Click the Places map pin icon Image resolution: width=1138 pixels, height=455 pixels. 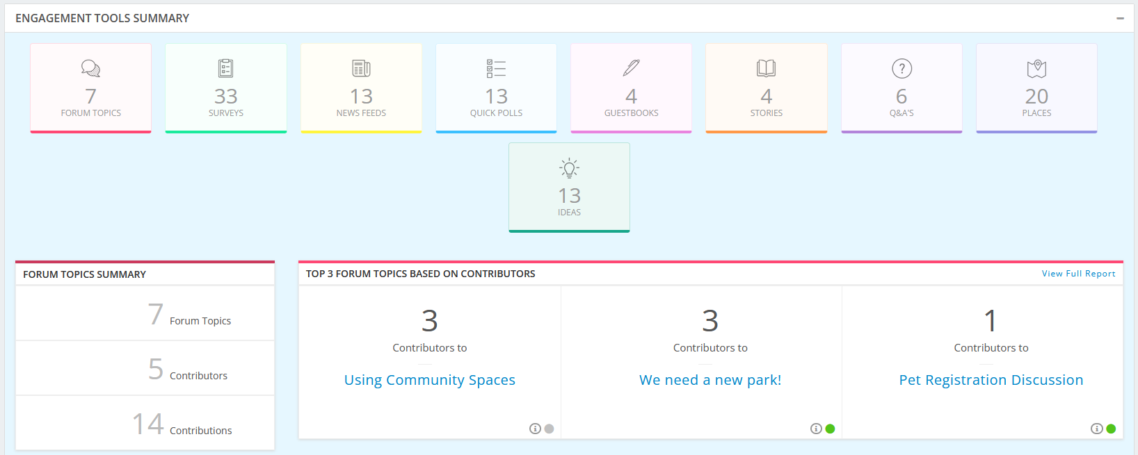tap(1036, 68)
